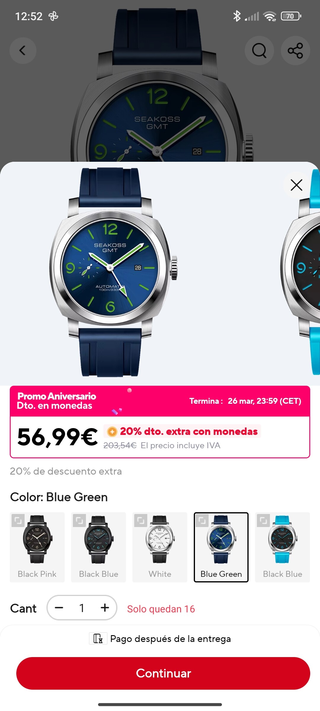Expand image icon on Black Pink swatch
This screenshot has height=711, width=320.
(x=18, y=521)
